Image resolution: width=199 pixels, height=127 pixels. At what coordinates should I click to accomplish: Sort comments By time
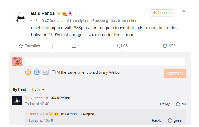[38, 89]
